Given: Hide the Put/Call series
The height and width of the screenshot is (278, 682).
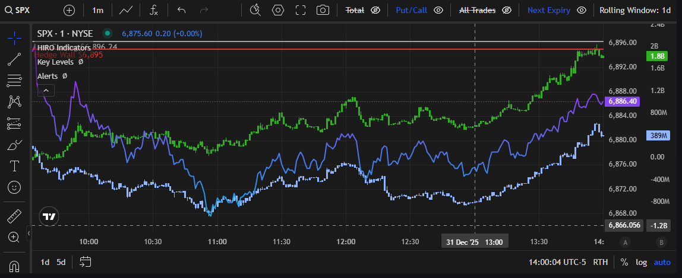Looking at the screenshot, I should pyautogui.click(x=438, y=10).
